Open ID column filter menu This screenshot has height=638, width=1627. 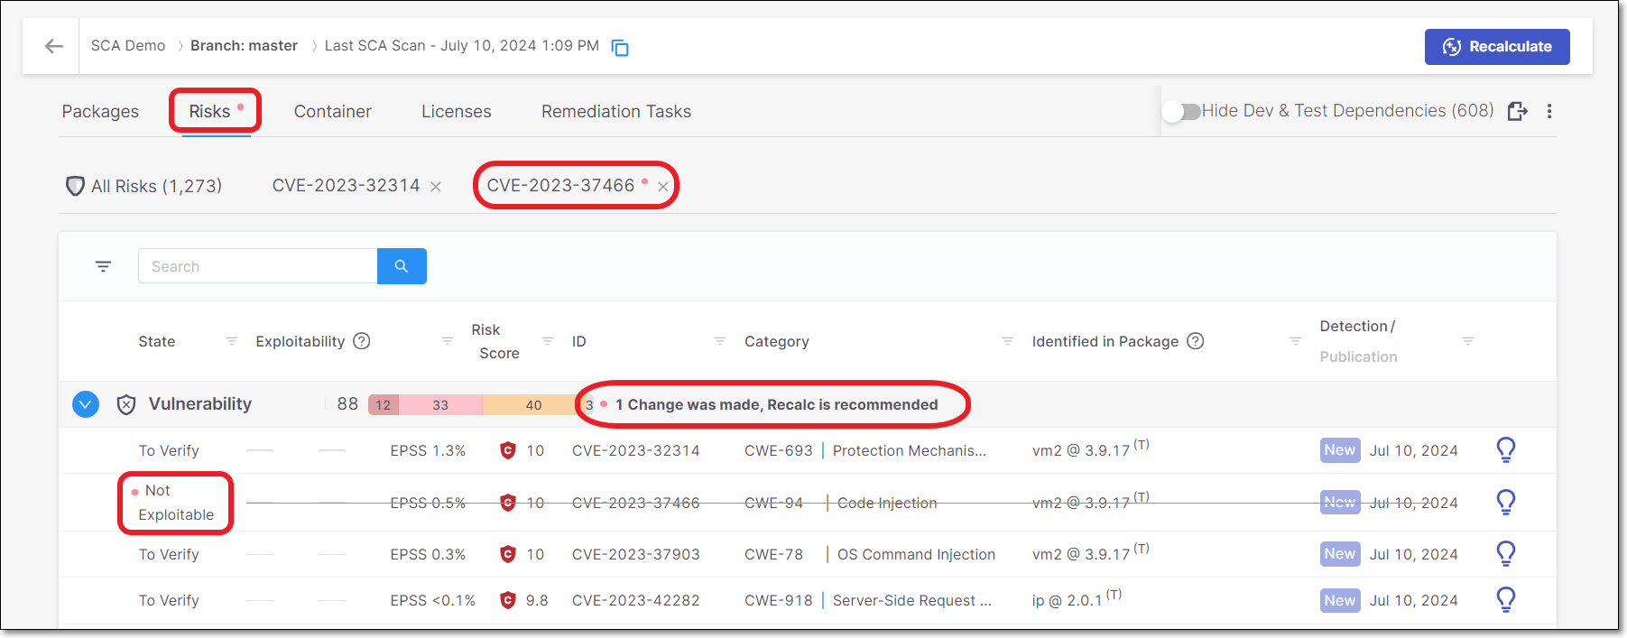click(x=720, y=341)
